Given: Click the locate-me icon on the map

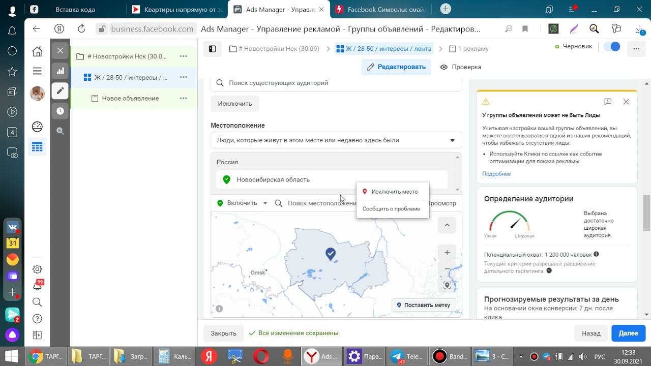Looking at the screenshot, I should (447, 285).
